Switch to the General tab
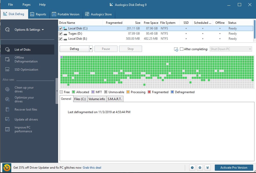This screenshot has height=173, width=256. [x=66, y=99]
